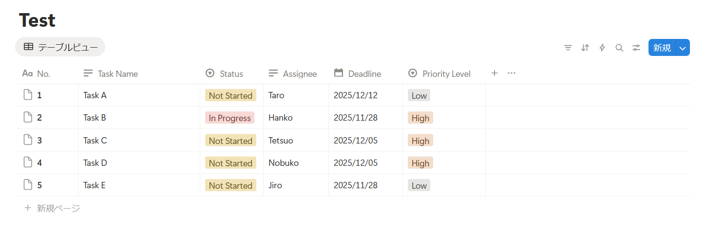The image size is (706, 232).
Task: Click the blue 新規 button
Action: pos(662,48)
